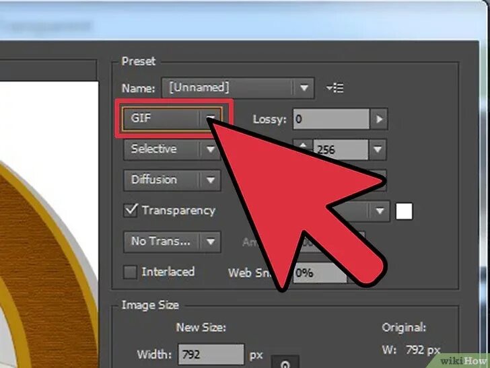Viewport: 490px width, 368px height.
Task: Click the Web Snap field showing 0%
Action: coord(319,273)
